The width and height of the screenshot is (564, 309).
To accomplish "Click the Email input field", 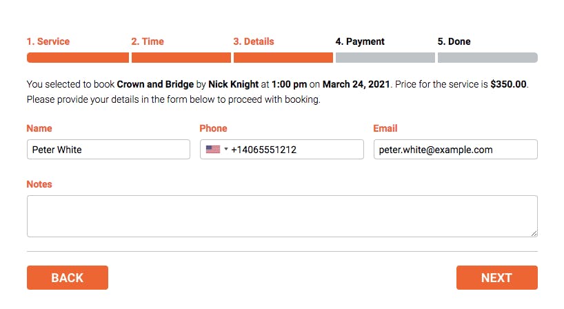I will [x=455, y=150].
